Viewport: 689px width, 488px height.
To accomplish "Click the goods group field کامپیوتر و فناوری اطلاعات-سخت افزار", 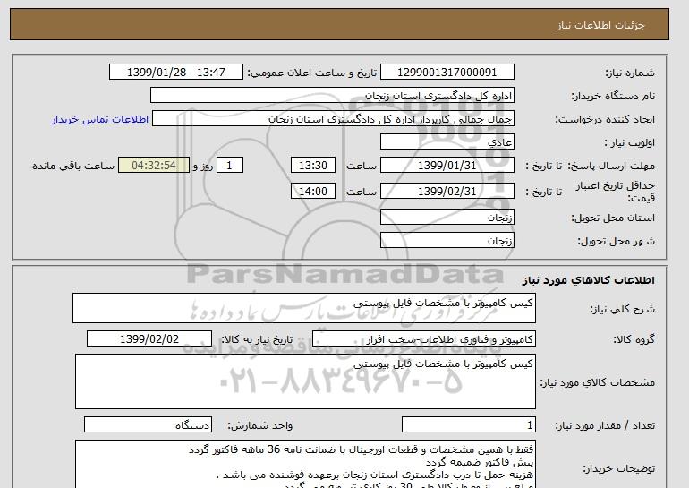I will 424,339.
